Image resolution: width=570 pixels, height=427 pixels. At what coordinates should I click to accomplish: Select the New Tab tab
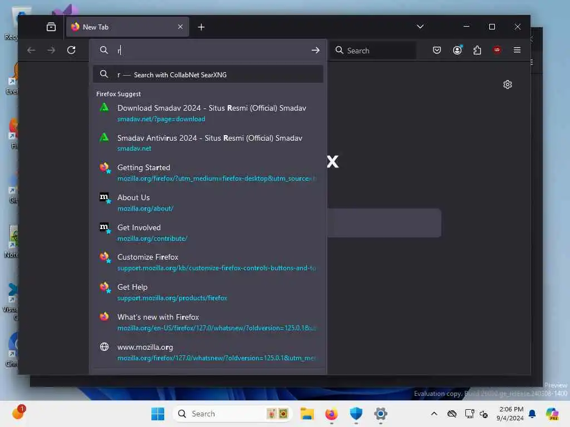point(127,27)
